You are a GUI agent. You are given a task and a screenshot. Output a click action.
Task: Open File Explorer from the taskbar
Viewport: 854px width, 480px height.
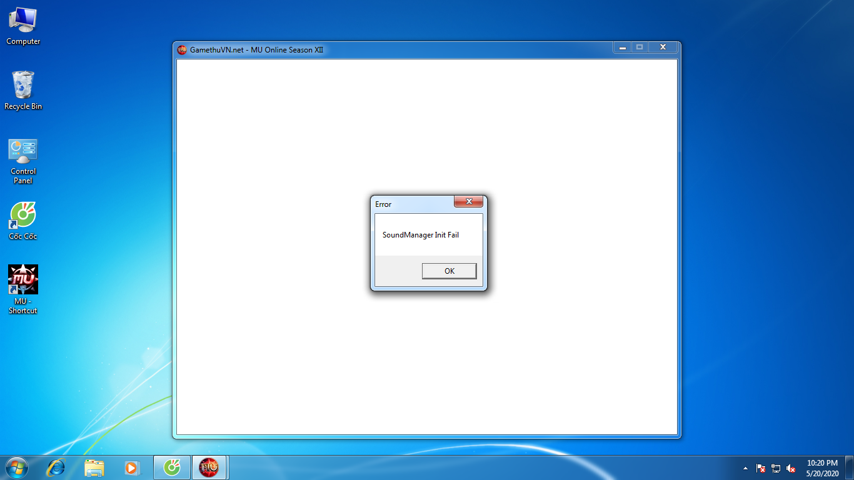click(94, 467)
